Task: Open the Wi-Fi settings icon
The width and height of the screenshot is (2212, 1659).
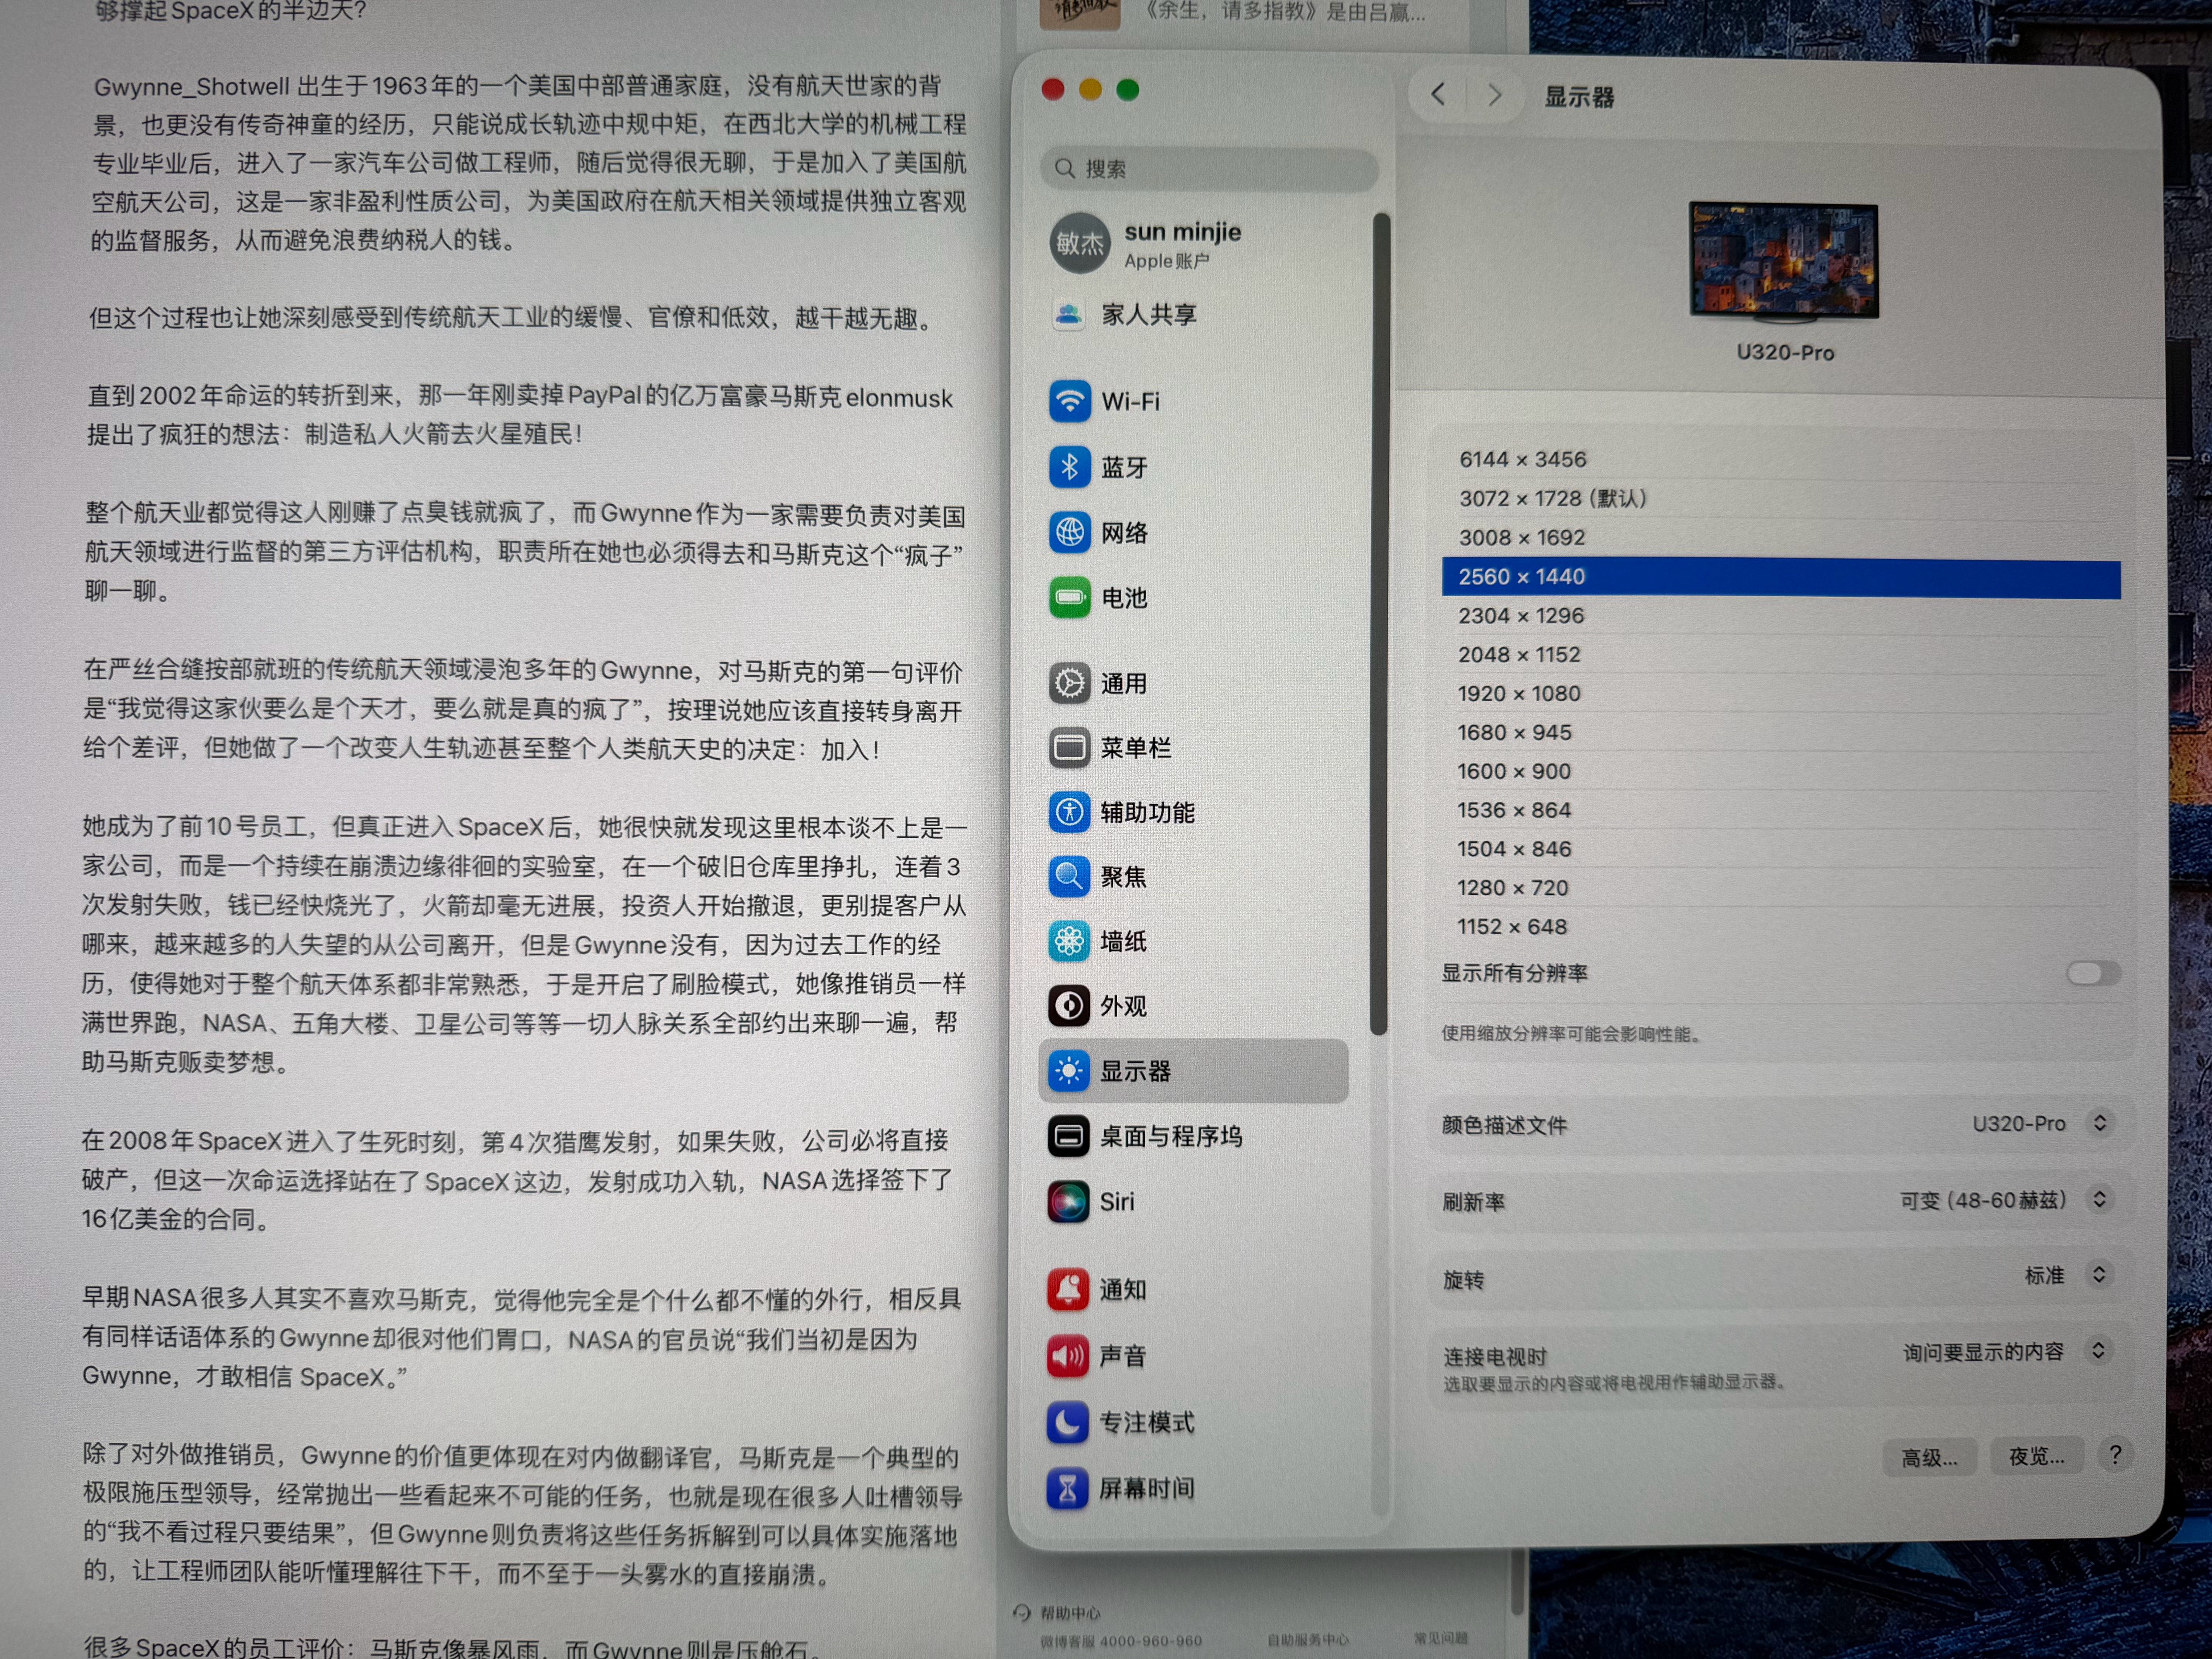Action: point(1069,401)
